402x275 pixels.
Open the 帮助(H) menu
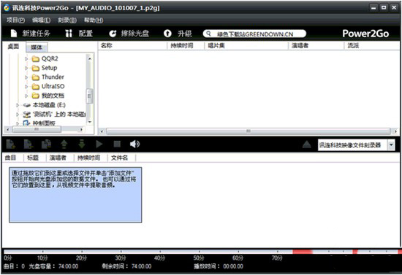pos(94,20)
